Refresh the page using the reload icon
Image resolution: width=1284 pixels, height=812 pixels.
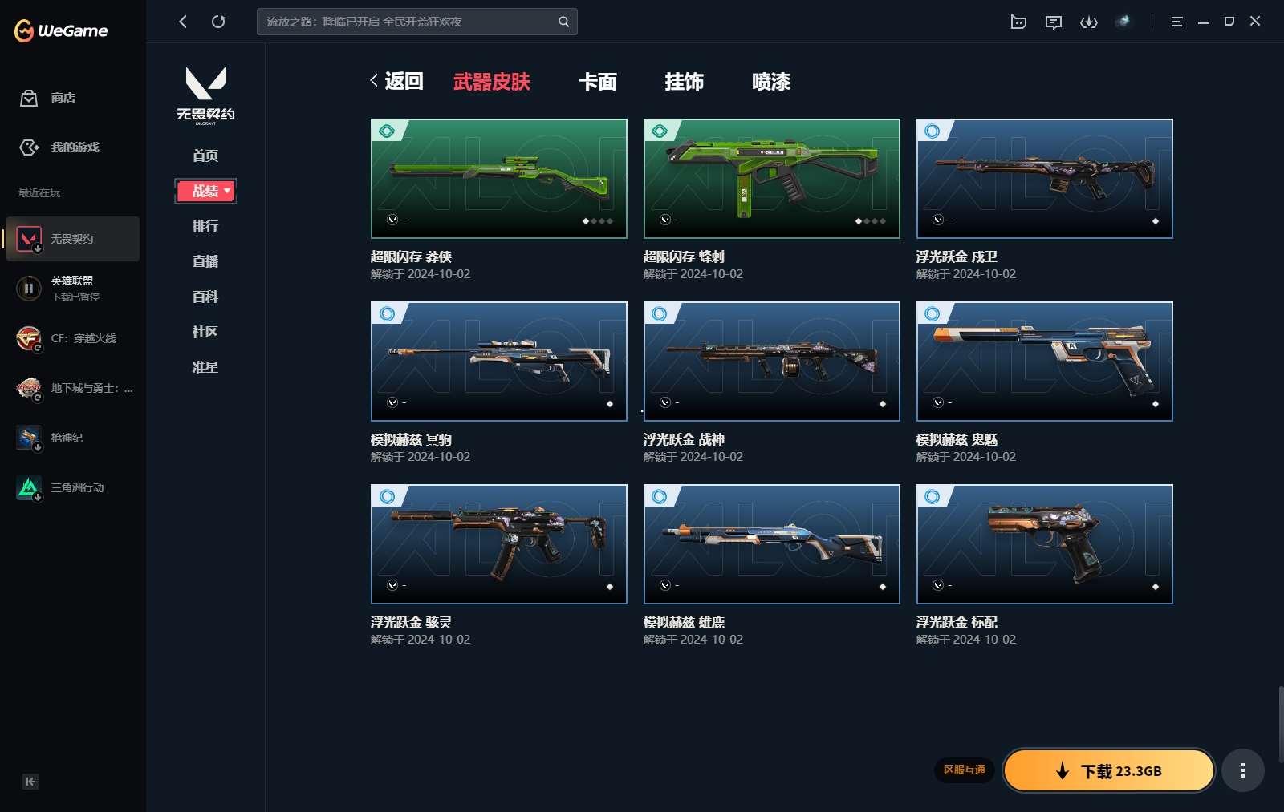point(218,22)
